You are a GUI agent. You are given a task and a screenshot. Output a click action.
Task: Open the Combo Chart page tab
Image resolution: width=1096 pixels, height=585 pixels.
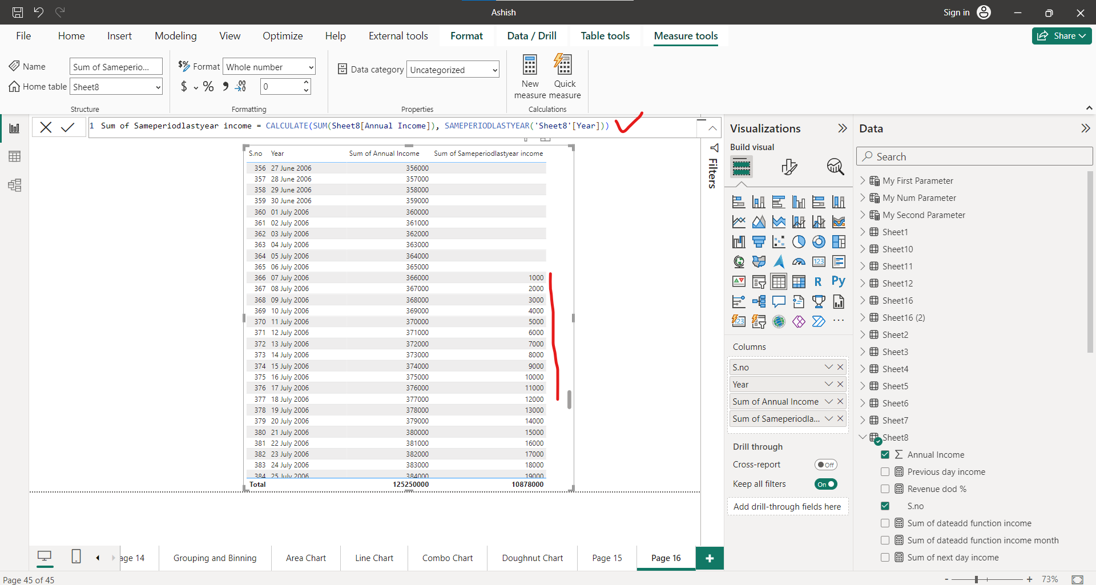click(447, 558)
